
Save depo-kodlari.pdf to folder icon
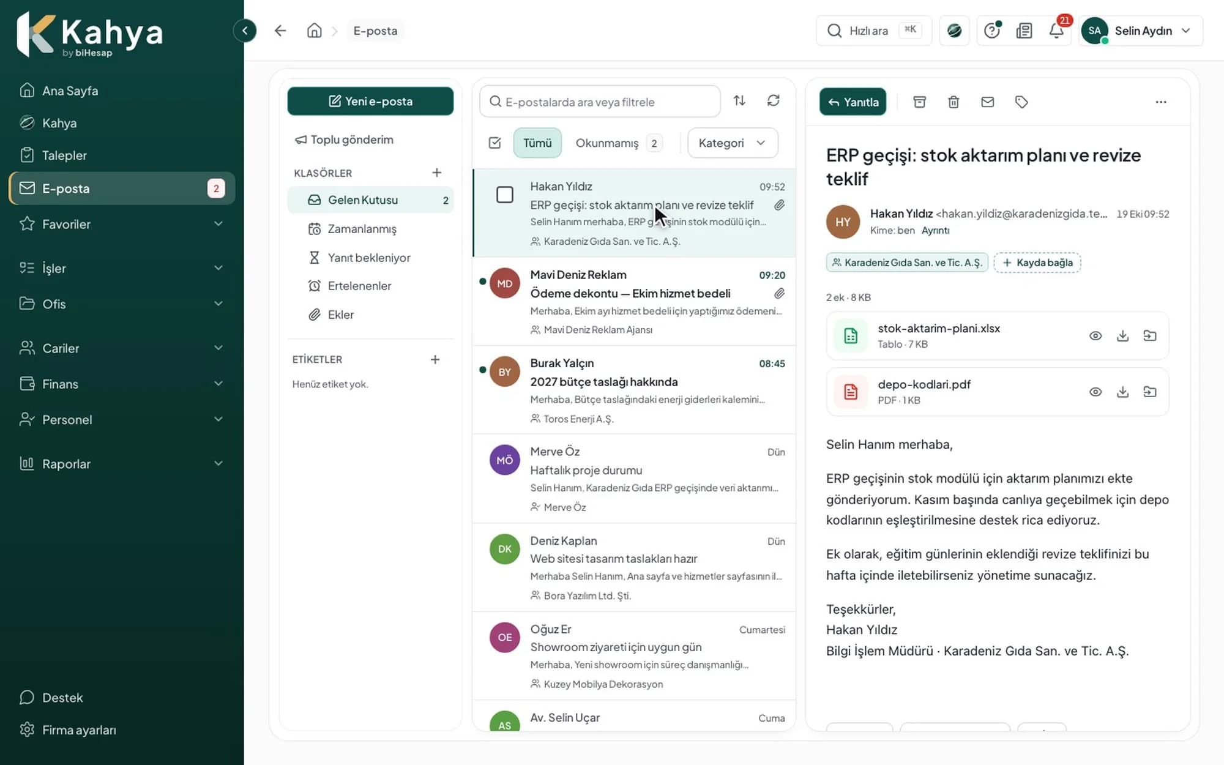click(1150, 392)
